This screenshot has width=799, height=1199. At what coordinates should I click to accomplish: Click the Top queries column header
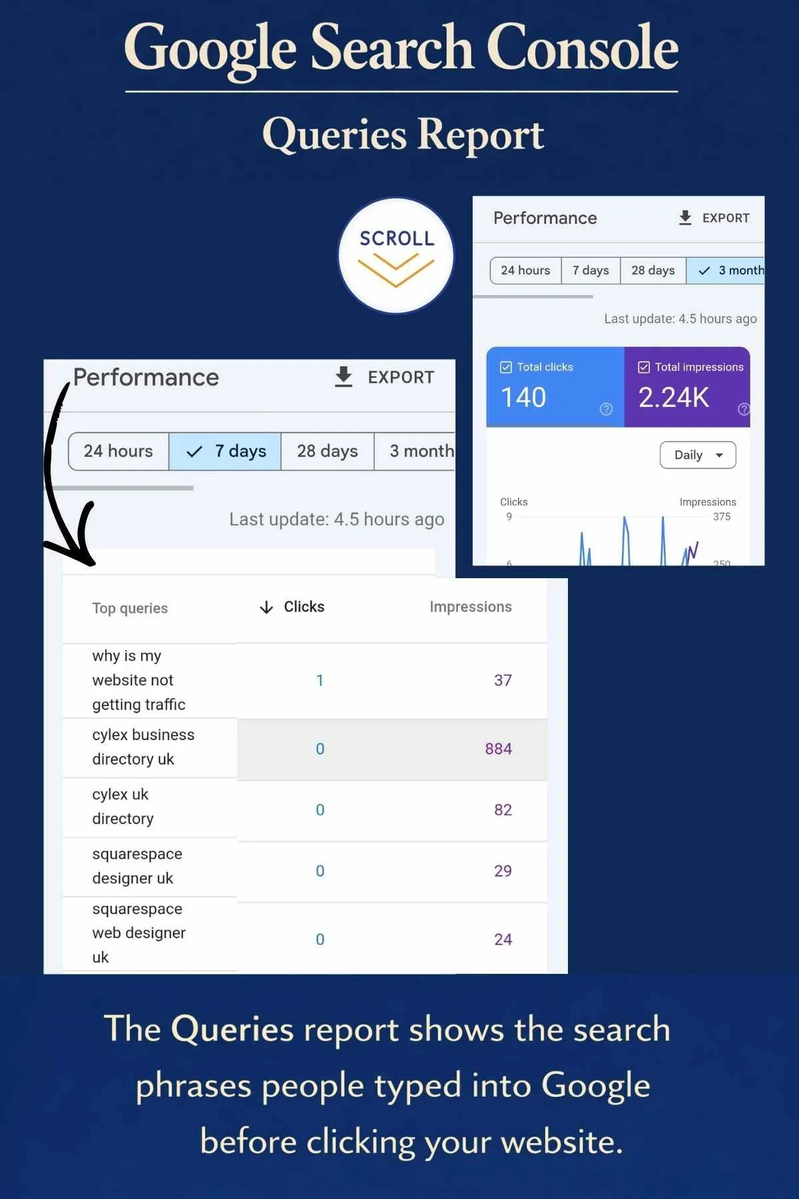click(x=130, y=608)
